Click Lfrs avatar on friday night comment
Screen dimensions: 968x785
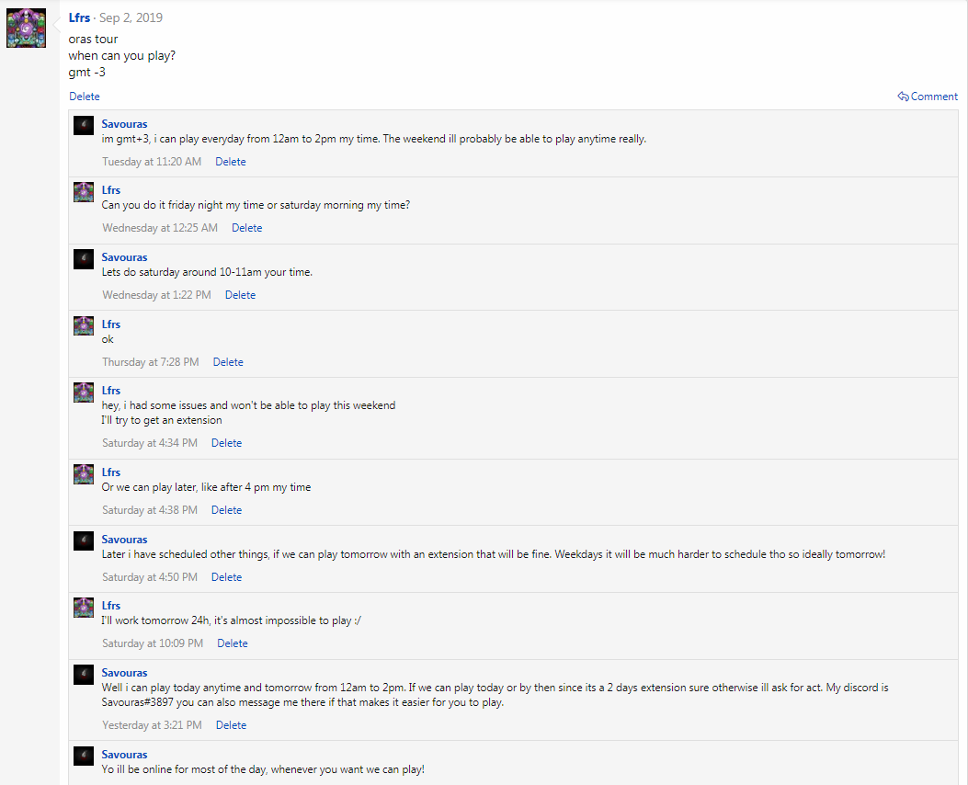(84, 192)
